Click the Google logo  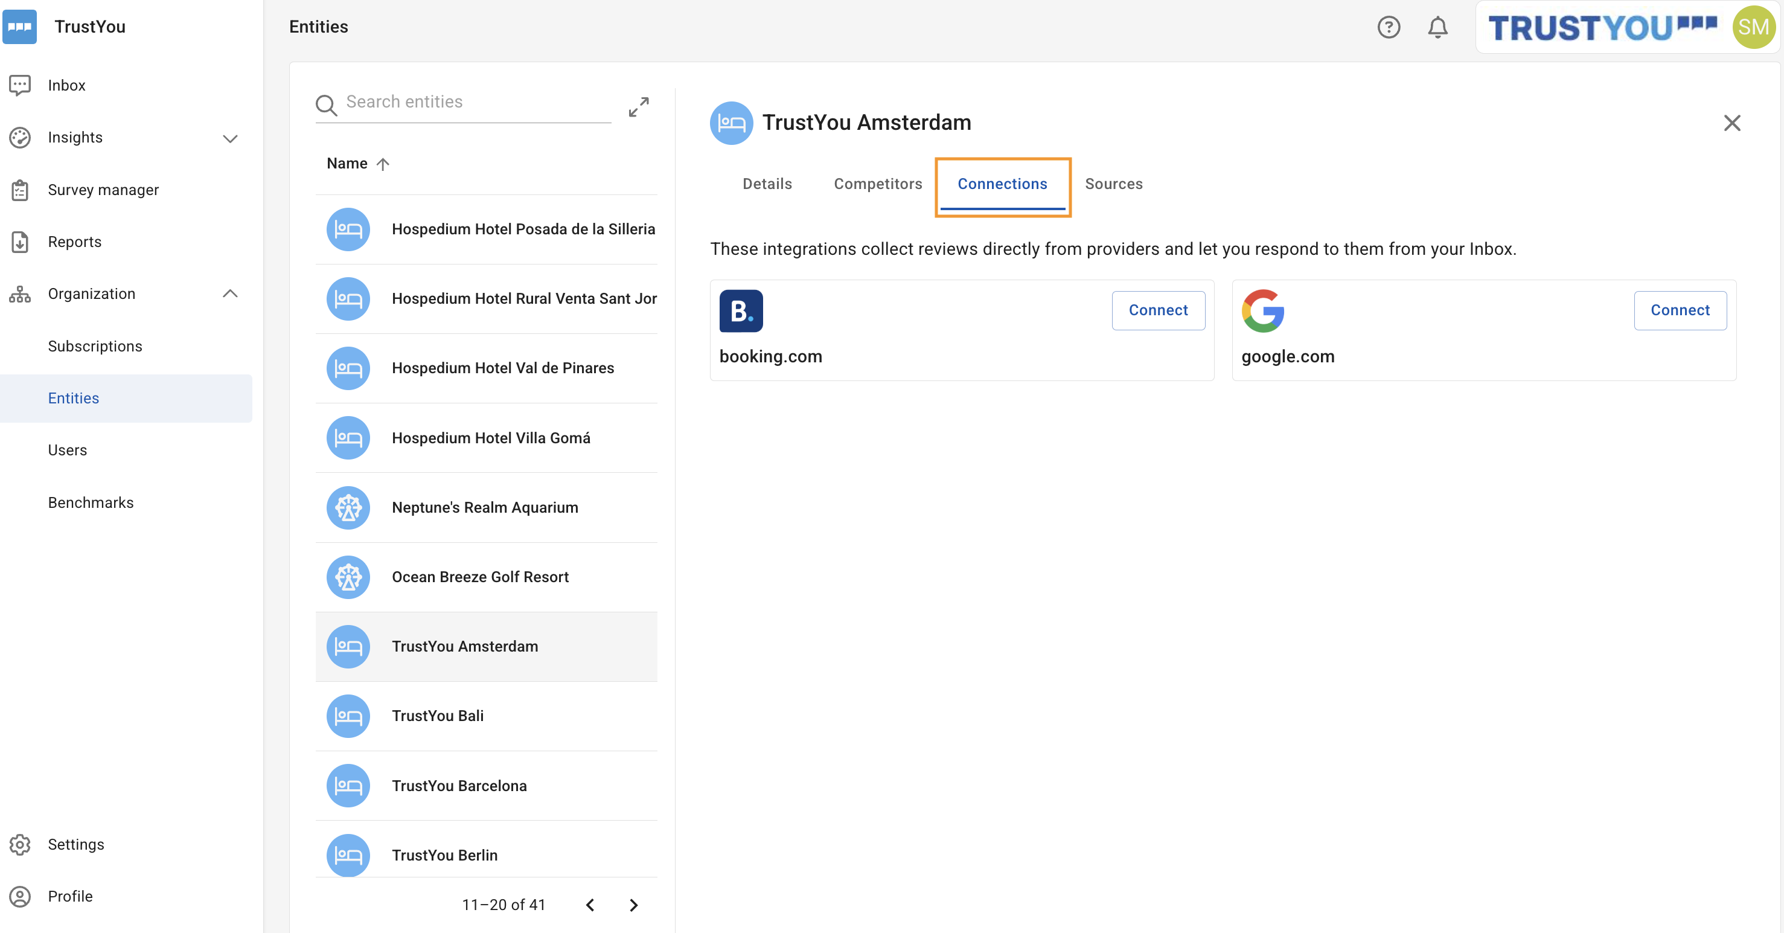click(1263, 311)
